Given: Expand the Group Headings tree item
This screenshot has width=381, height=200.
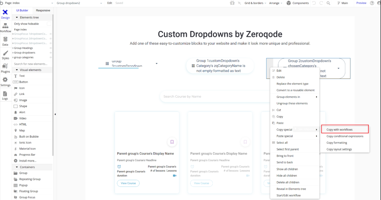Looking at the screenshot, I should click(x=13, y=48).
